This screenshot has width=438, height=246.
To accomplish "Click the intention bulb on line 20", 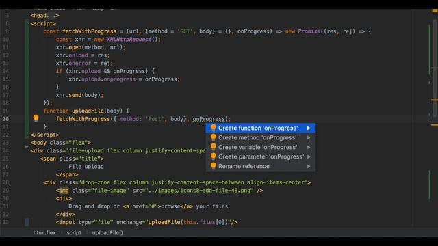I will (x=36, y=118).
